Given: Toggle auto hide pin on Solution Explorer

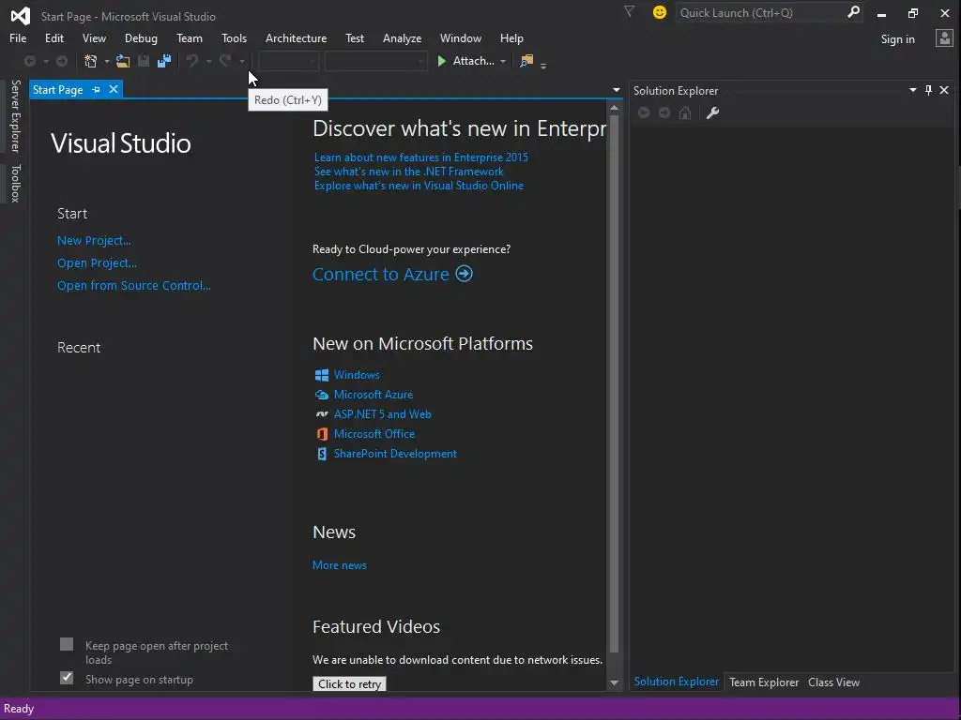Looking at the screenshot, I should (928, 90).
